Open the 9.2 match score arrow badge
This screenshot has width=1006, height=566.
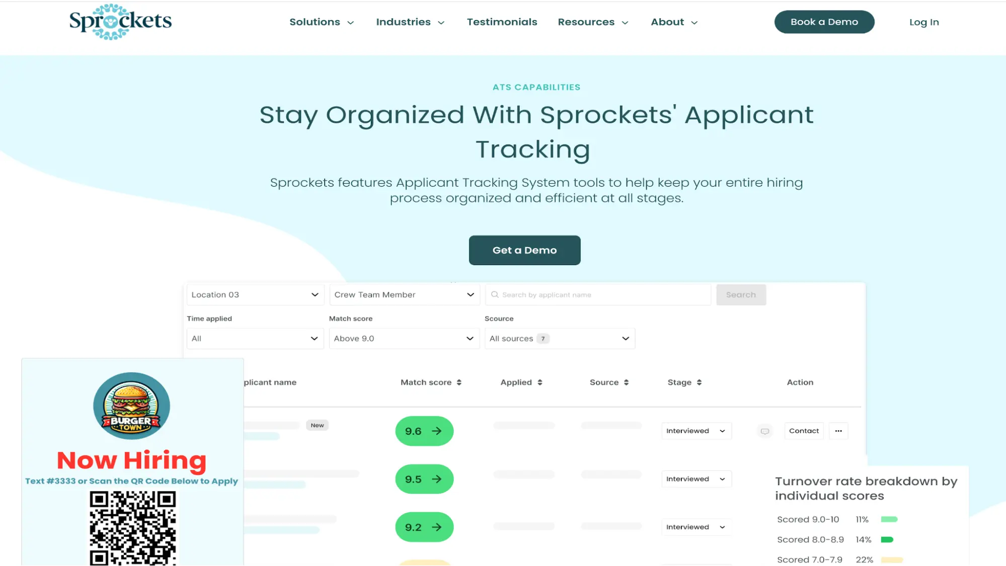pos(424,527)
